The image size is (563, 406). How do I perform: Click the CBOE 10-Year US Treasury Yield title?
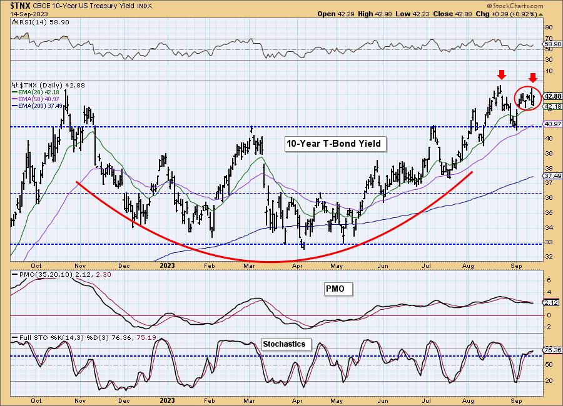pyautogui.click(x=84, y=6)
